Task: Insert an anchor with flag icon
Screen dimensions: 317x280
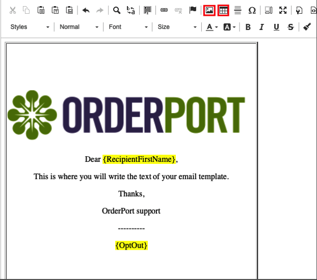Action: pos(193,10)
